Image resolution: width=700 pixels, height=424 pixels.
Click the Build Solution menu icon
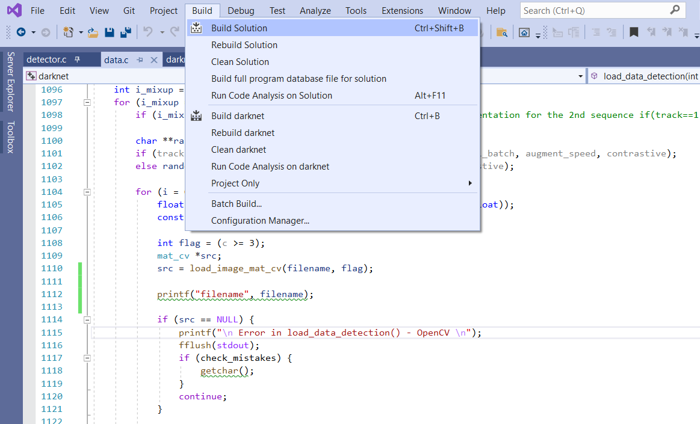pyautogui.click(x=196, y=28)
